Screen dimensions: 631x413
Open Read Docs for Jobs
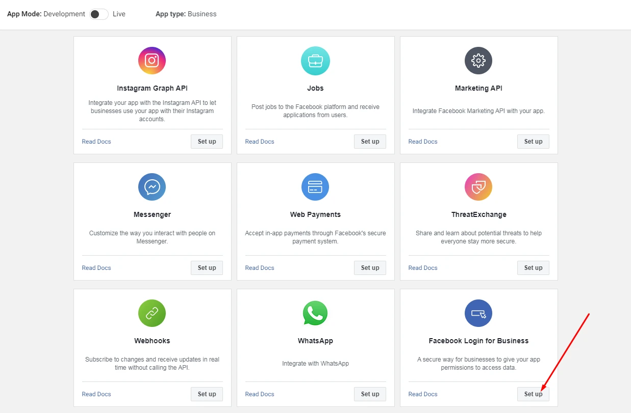tap(260, 142)
